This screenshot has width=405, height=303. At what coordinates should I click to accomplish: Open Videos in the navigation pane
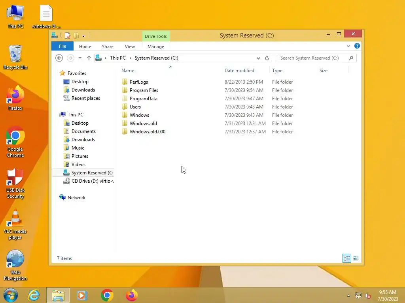78,165
